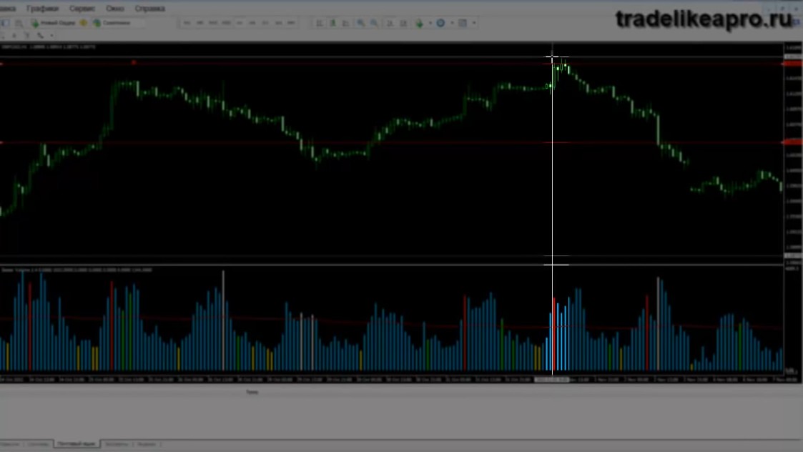The height and width of the screenshot is (452, 803).
Task: Click the tall white volume bar on the left
Action: pos(223,320)
